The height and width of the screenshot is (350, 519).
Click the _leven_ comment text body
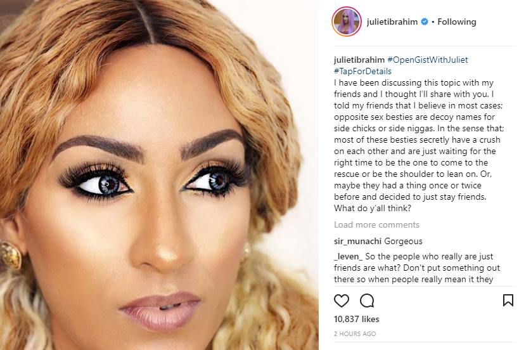click(417, 268)
